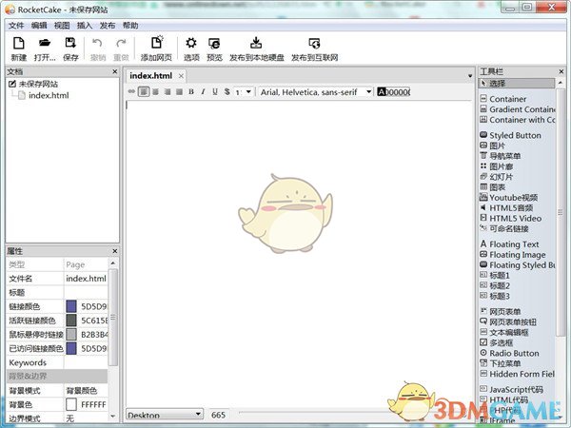This screenshot has height=428, width=571.
Task: Select the Floating Image tool
Action: (513, 255)
